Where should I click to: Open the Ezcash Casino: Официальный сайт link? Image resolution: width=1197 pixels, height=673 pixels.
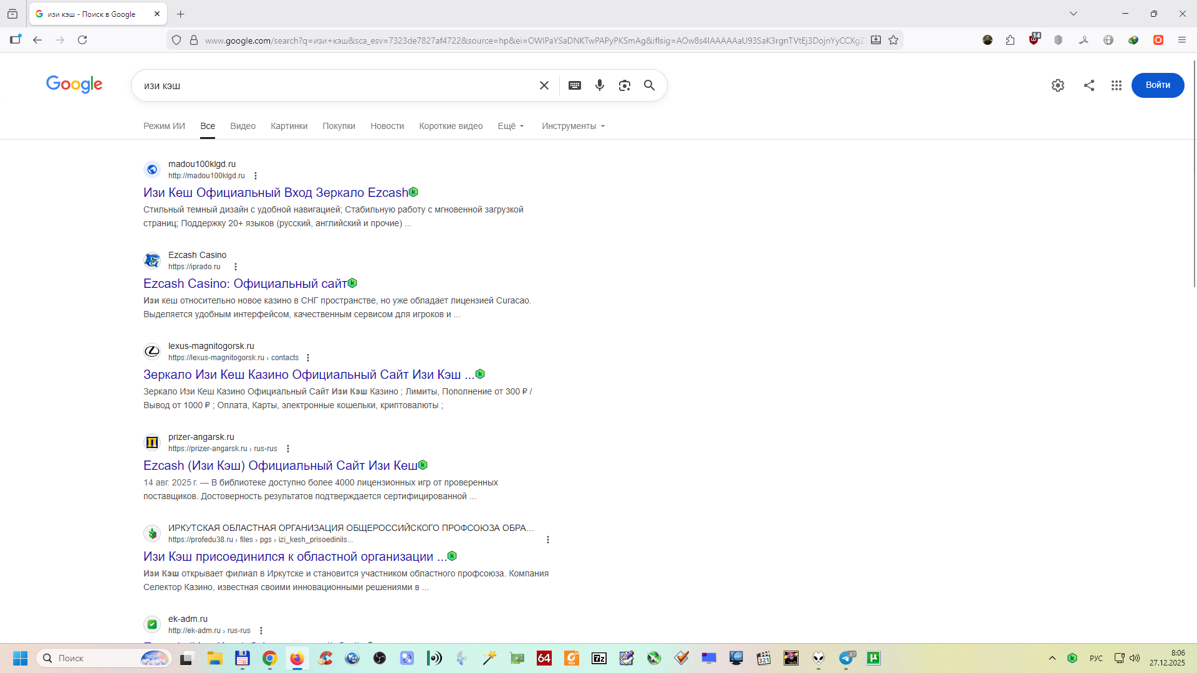[245, 284]
